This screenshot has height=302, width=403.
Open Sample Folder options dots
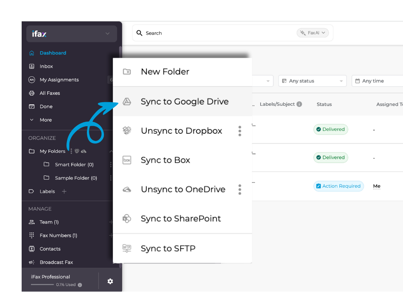tap(111, 178)
